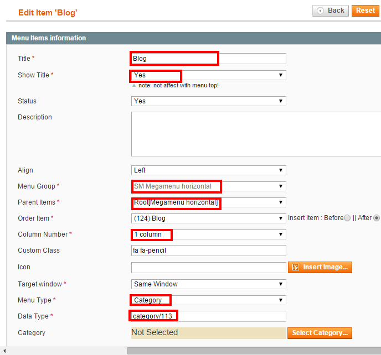
Task: Open the Menu Type dropdown
Action: 208,300
